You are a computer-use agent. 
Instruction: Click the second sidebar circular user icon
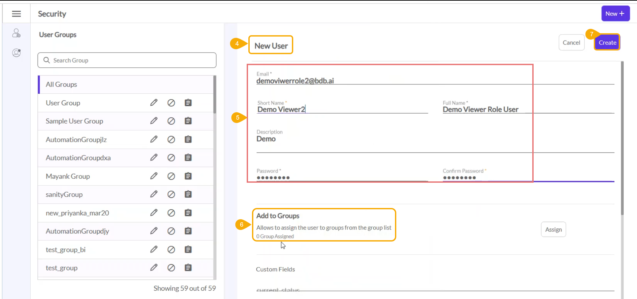pos(16,53)
